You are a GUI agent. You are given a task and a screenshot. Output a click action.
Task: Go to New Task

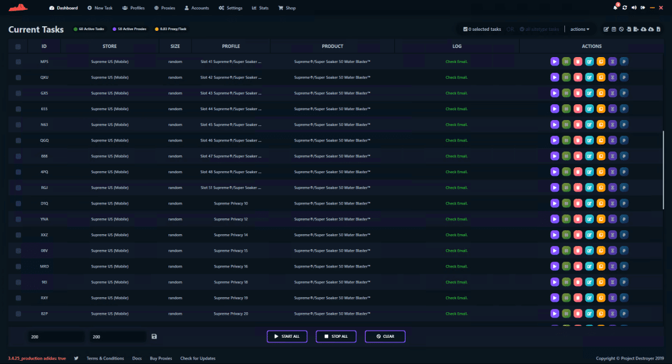[x=100, y=8]
